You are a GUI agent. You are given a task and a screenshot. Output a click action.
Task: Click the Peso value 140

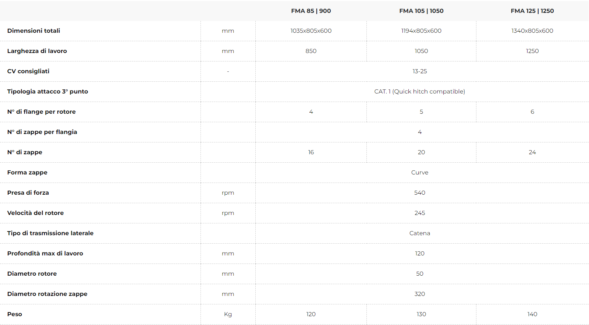532,314
